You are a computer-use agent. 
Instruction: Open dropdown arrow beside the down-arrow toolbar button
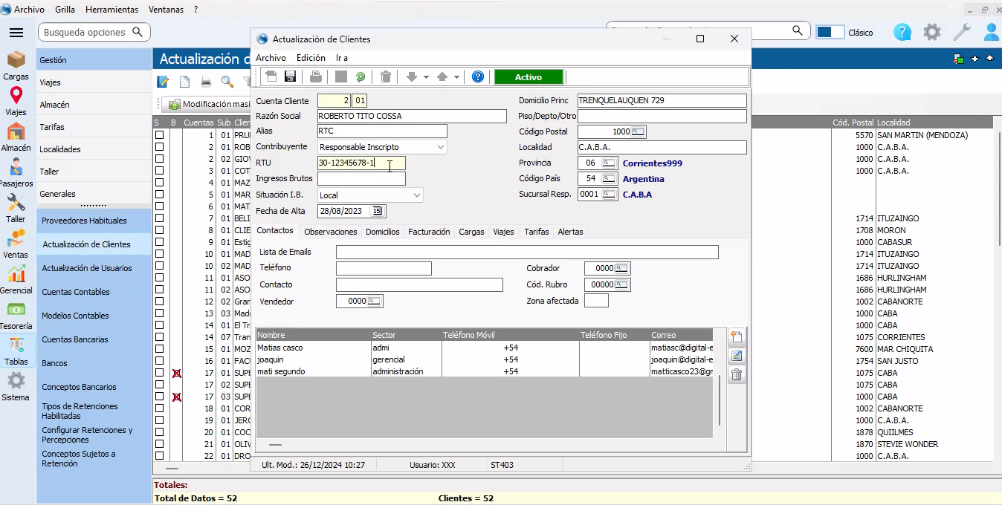(426, 77)
